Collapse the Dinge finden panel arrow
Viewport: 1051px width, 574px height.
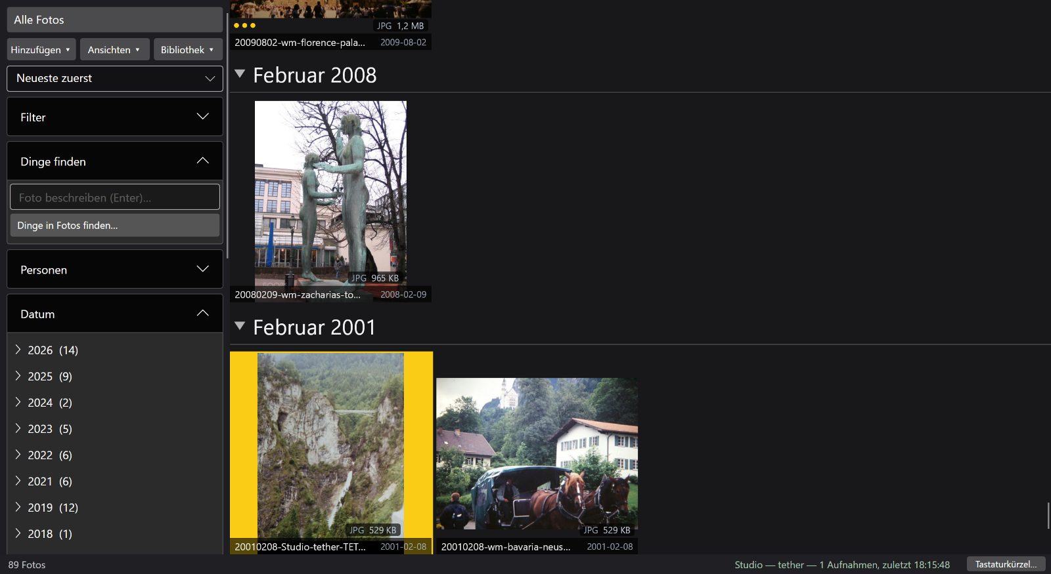[x=203, y=161]
